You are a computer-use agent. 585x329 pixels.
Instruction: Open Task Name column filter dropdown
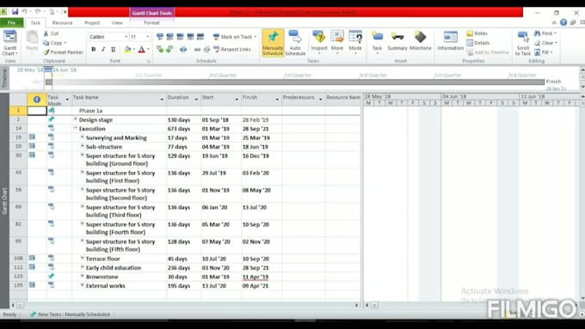pos(162,99)
